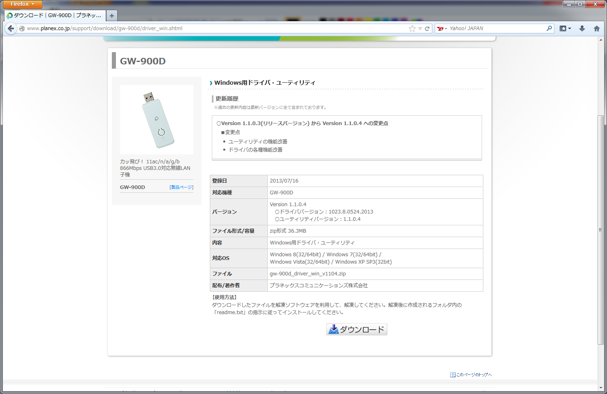607x394 pixels.
Task: Click the GW-900D page heading
Action: click(x=143, y=61)
